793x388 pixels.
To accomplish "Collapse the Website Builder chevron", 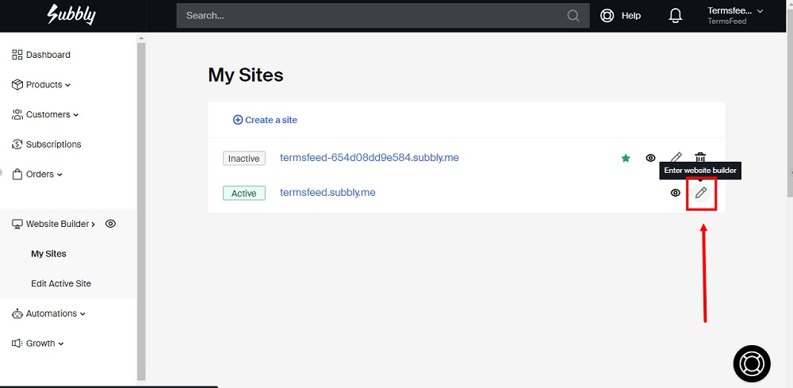I will (93, 224).
